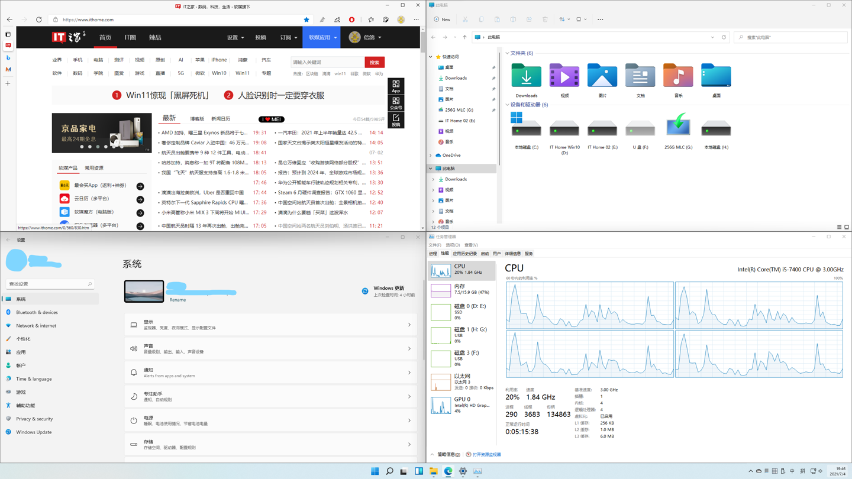This screenshot has height=479, width=852.
Task: Open the 文件(F) menu in Task Manager
Action: click(x=435, y=245)
